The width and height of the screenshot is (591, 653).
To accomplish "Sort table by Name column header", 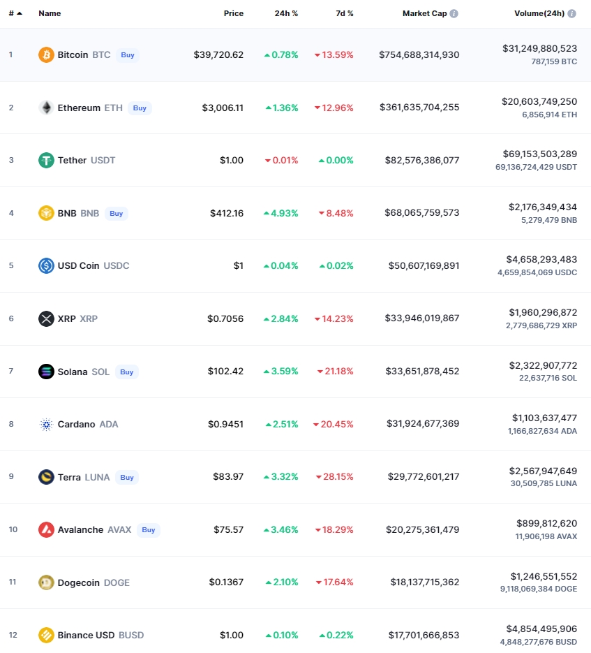I will 50,13.
